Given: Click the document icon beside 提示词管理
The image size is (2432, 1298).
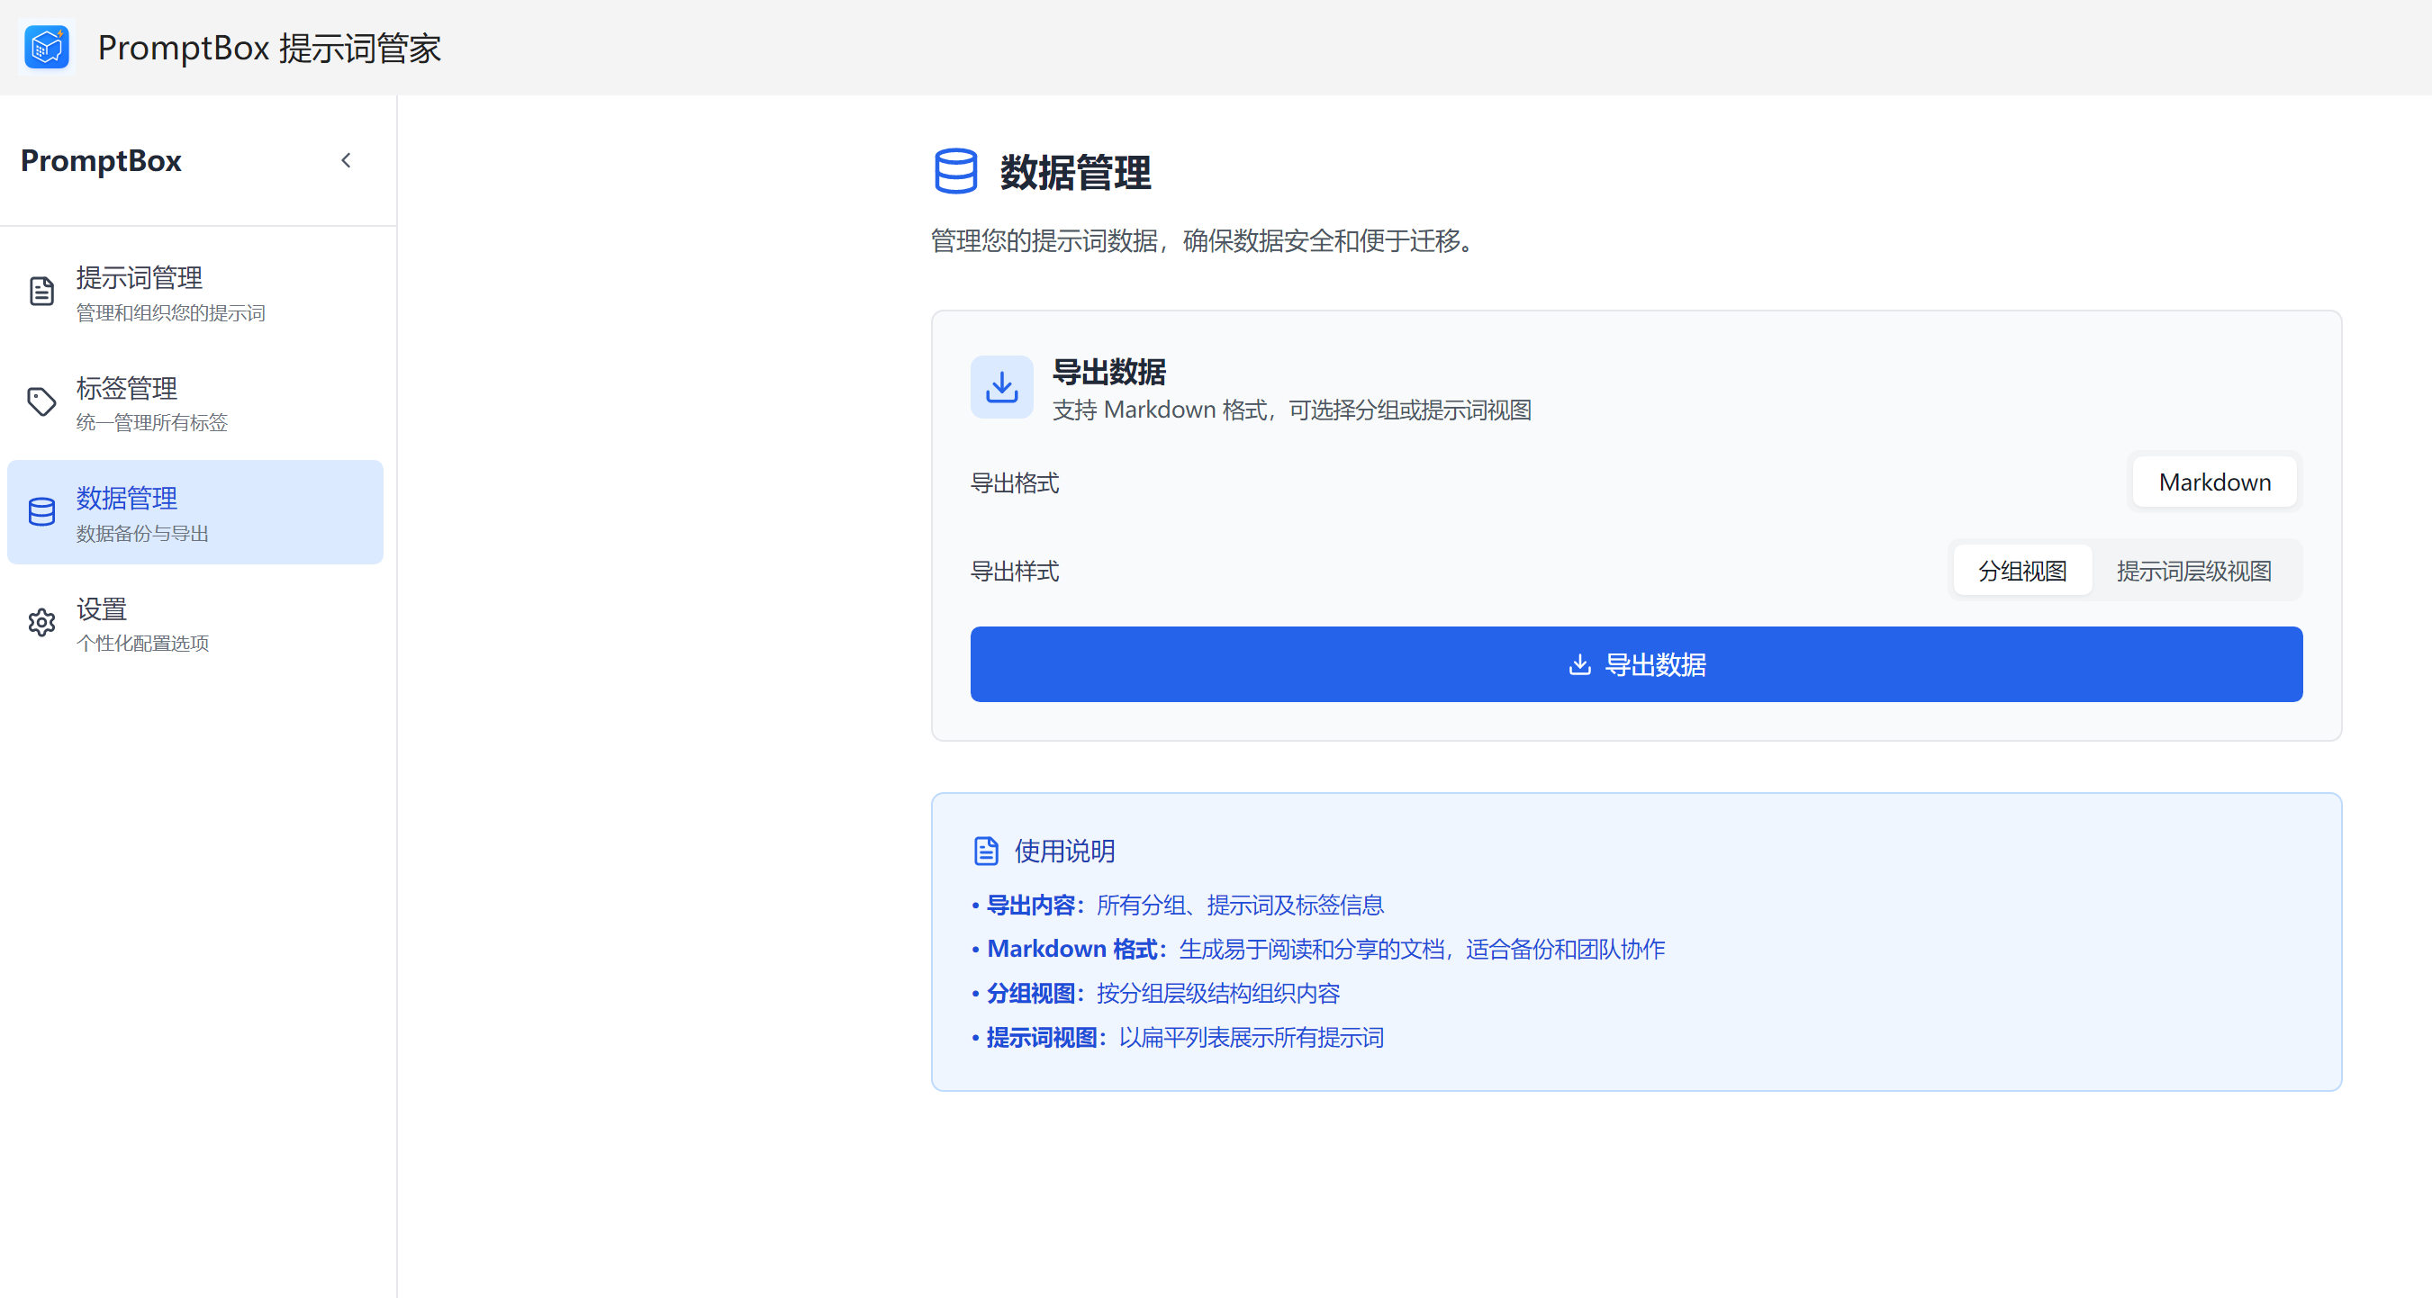Looking at the screenshot, I should point(41,292).
